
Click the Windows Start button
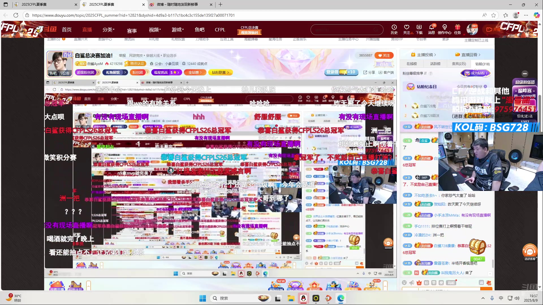point(202,298)
